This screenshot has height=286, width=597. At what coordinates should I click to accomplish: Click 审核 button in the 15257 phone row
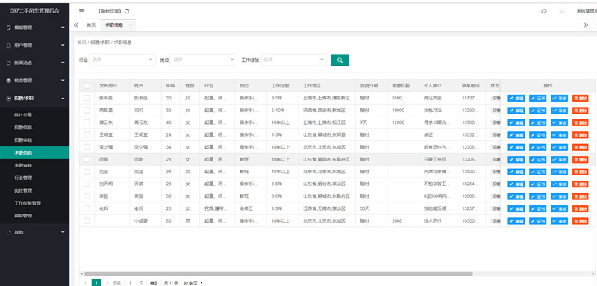click(x=559, y=208)
